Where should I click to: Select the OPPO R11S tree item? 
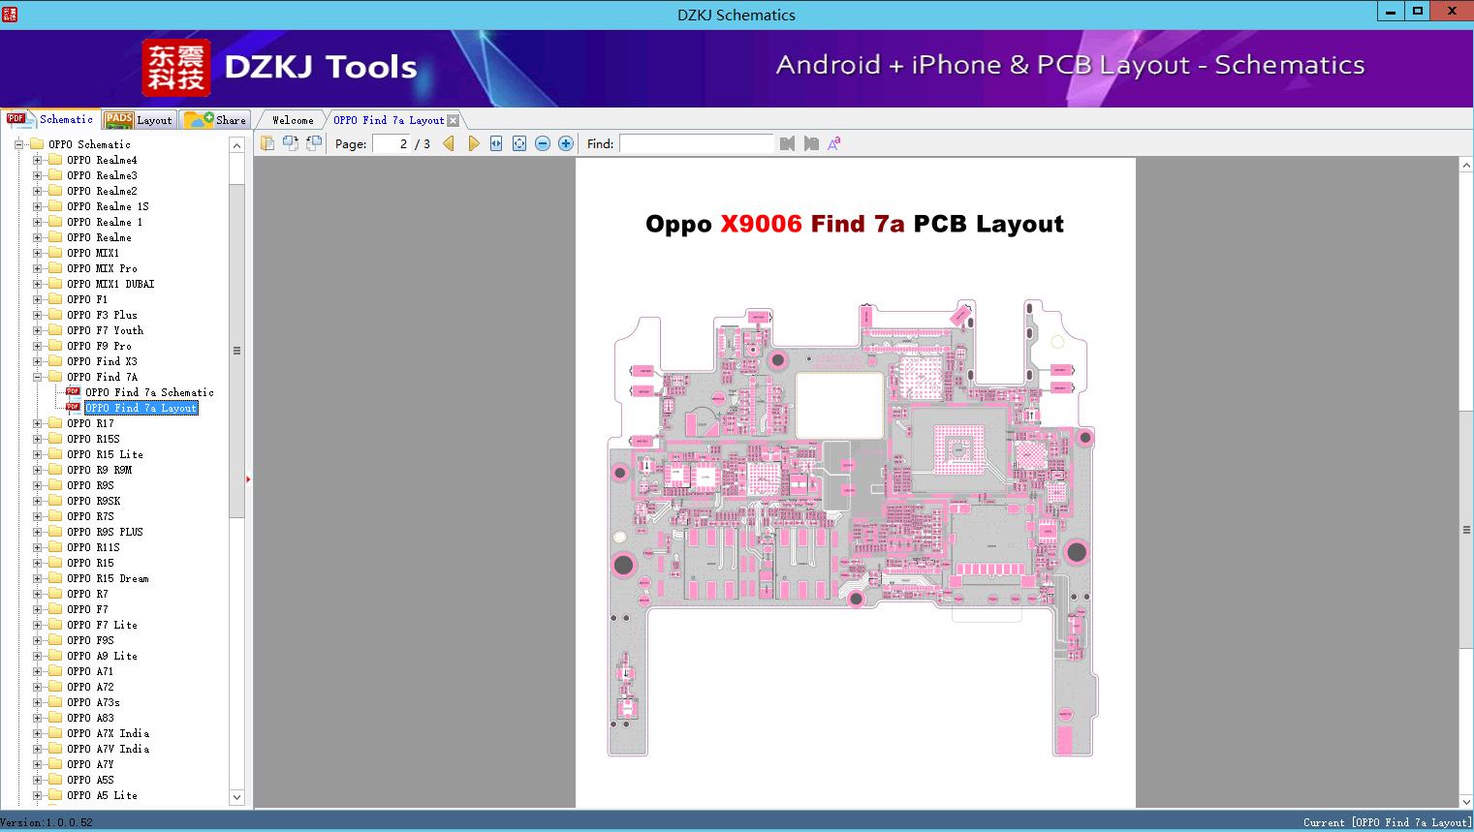pos(93,547)
